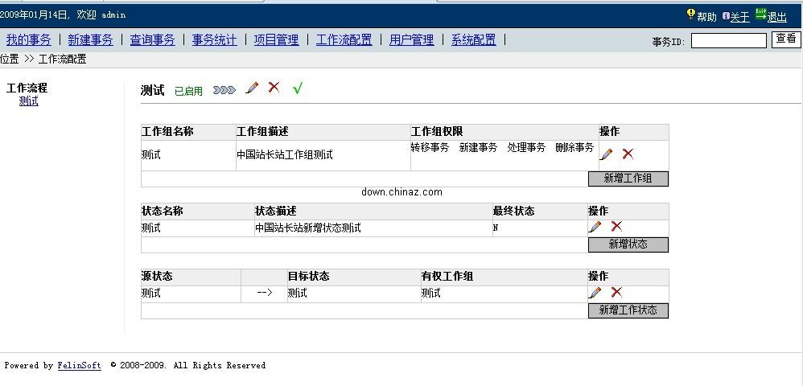Click the green checkmark icon for workflow
The width and height of the screenshot is (803, 386).
[298, 88]
